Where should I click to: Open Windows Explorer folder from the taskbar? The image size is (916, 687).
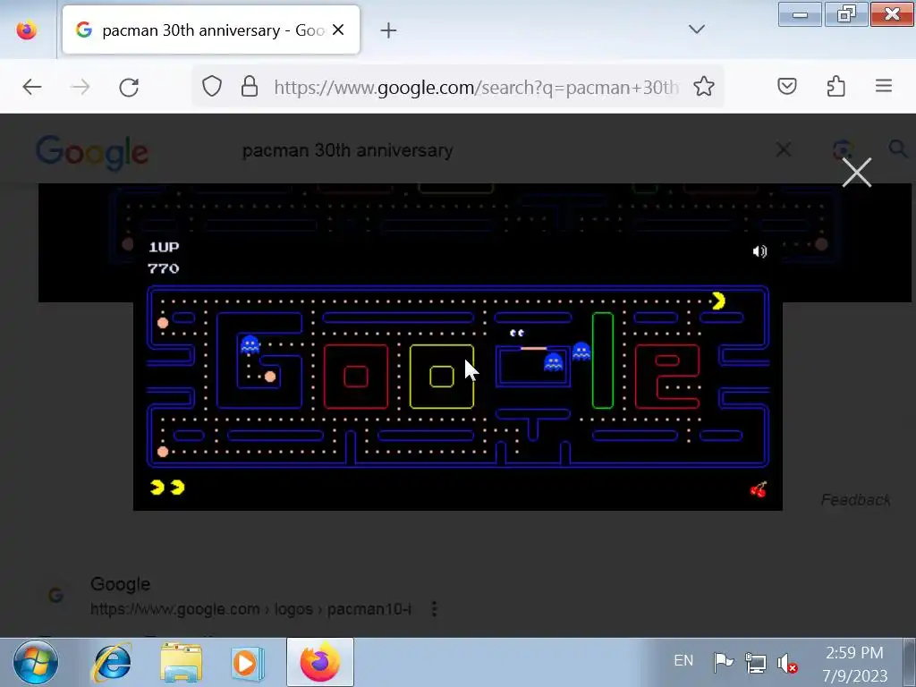181,663
